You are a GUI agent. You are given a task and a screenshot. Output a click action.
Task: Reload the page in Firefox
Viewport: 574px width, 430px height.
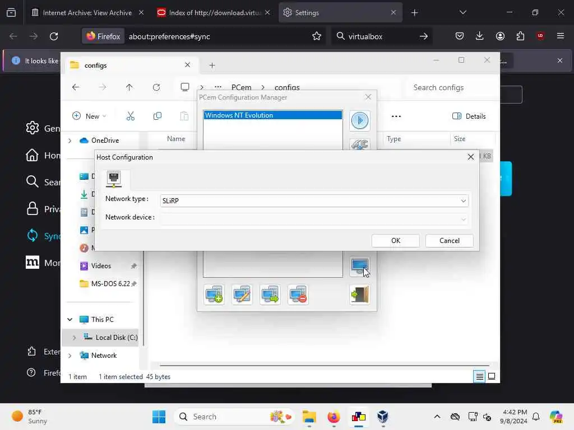54,36
